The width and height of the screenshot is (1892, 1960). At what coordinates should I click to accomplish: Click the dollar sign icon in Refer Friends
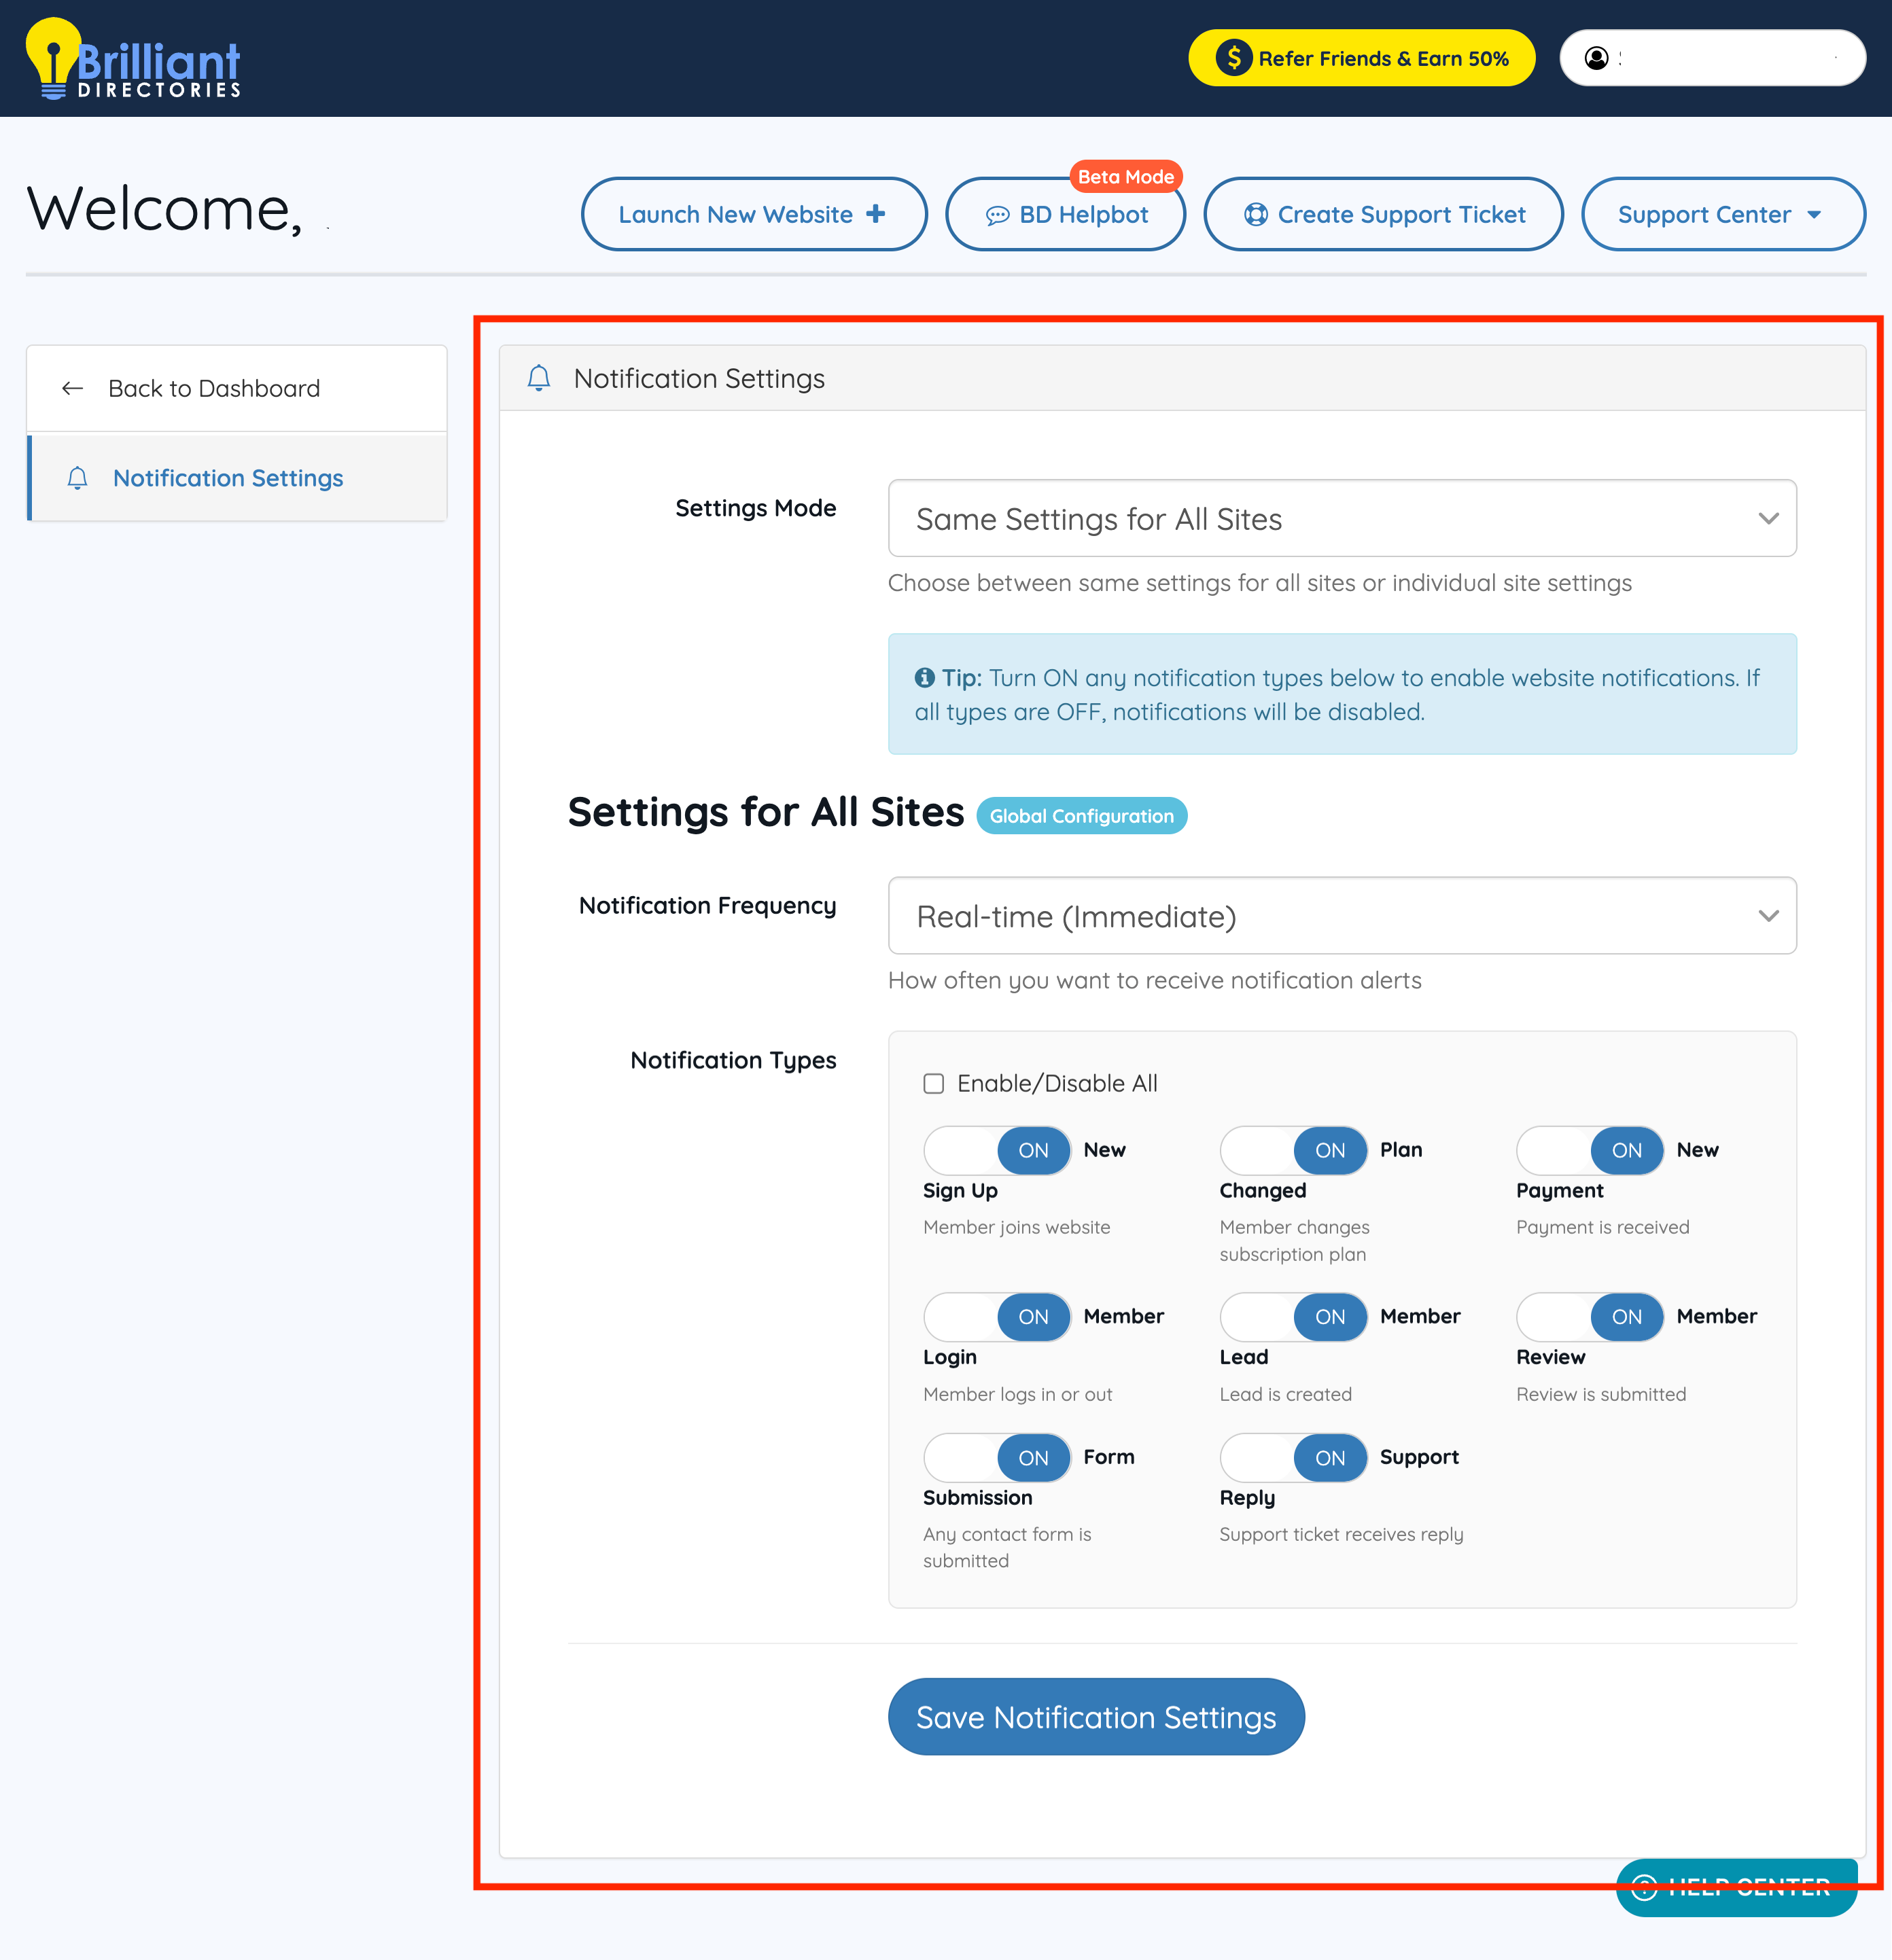tap(1233, 58)
